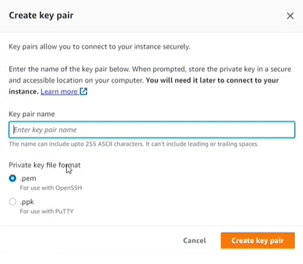Viewport: 303px width, 264px height.
Task: Click the .ppk format label text
Action: [x=27, y=202]
